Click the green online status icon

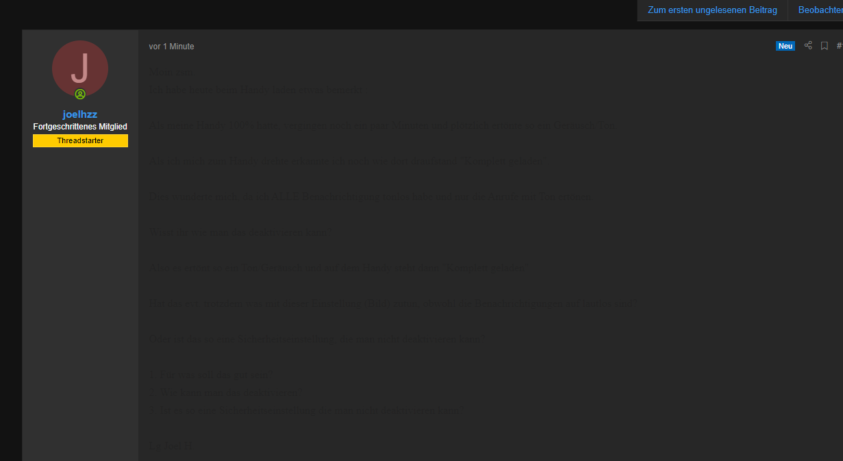tap(80, 95)
